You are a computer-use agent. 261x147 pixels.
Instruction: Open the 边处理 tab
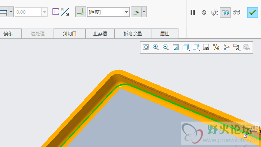tap(38, 34)
